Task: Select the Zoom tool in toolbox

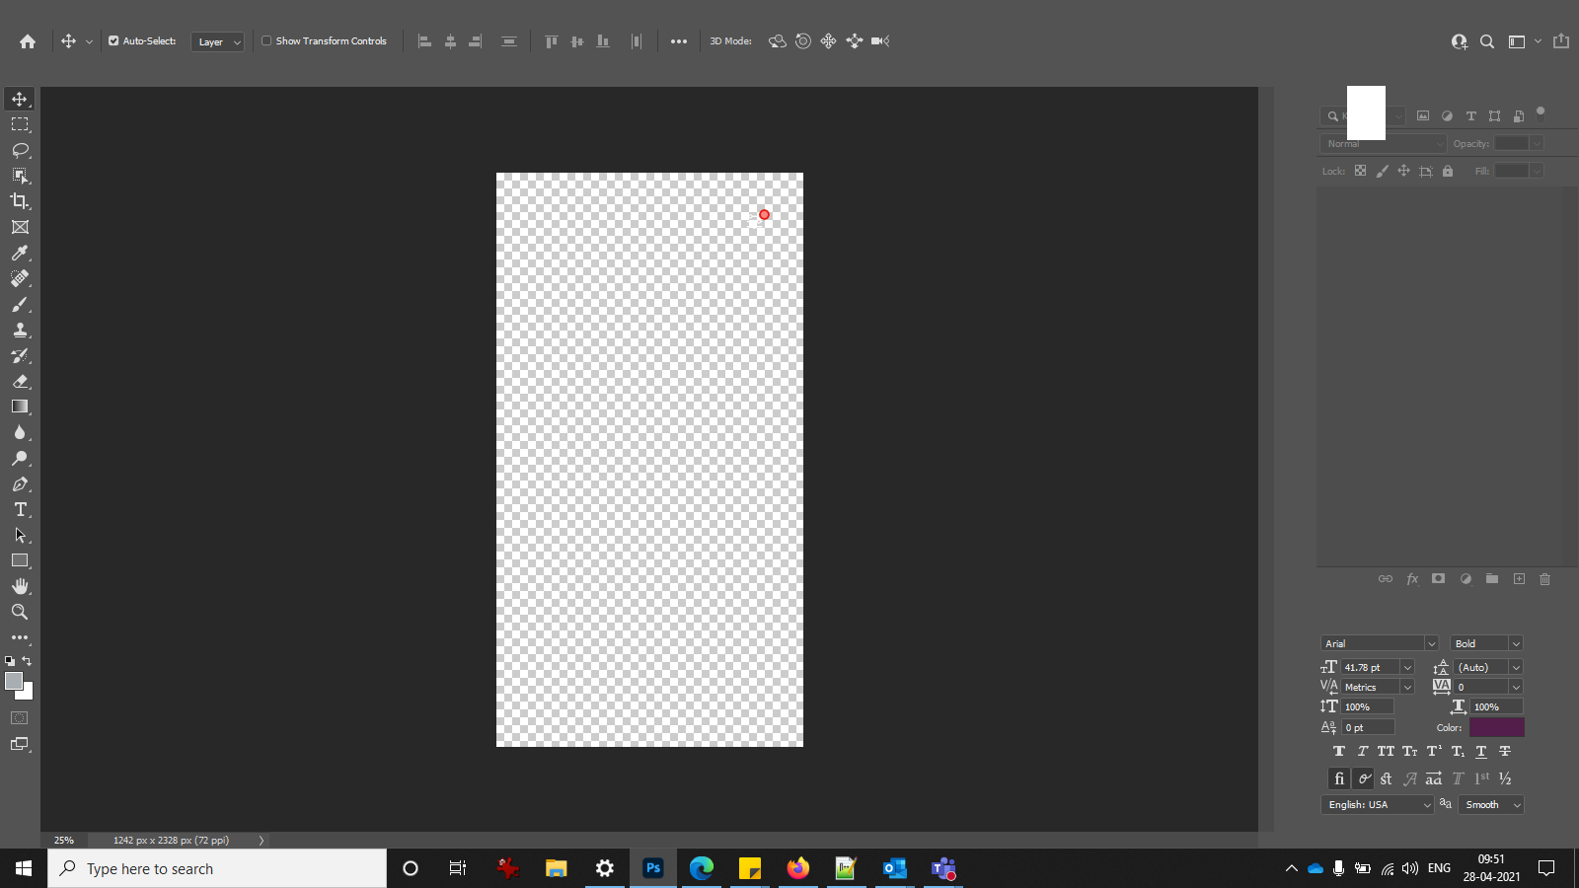Action: click(20, 612)
